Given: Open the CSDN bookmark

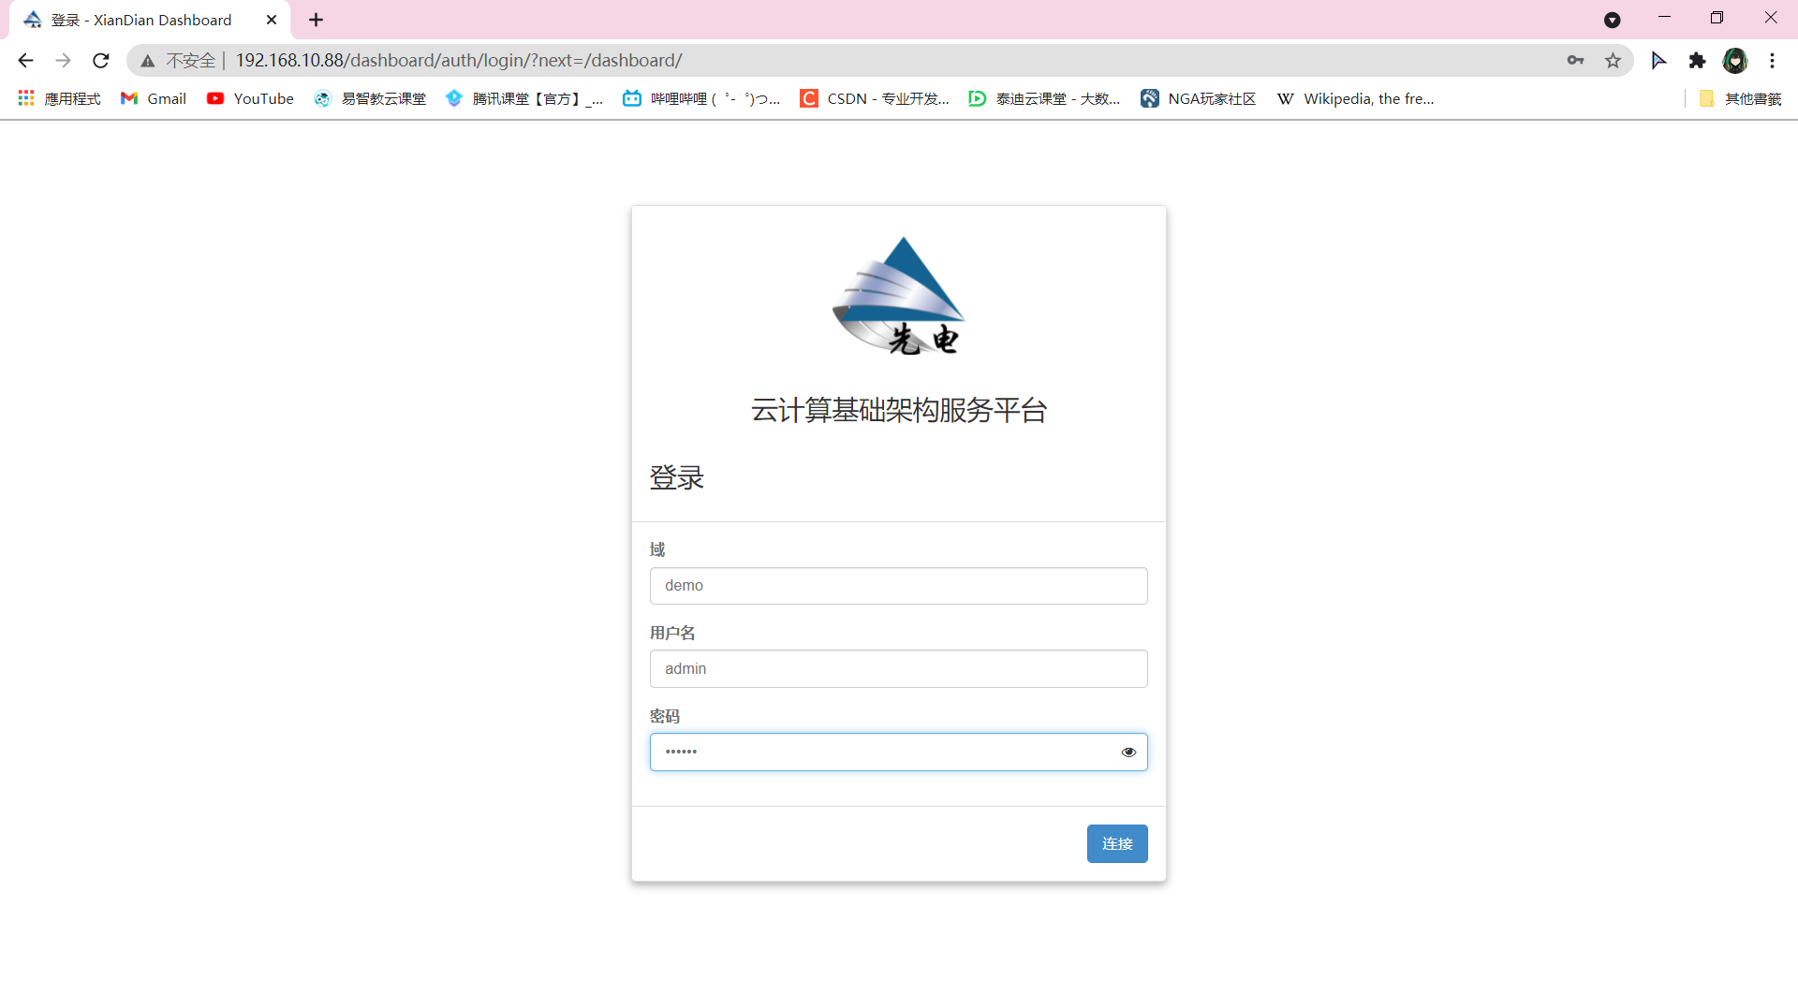Looking at the screenshot, I should 875,98.
